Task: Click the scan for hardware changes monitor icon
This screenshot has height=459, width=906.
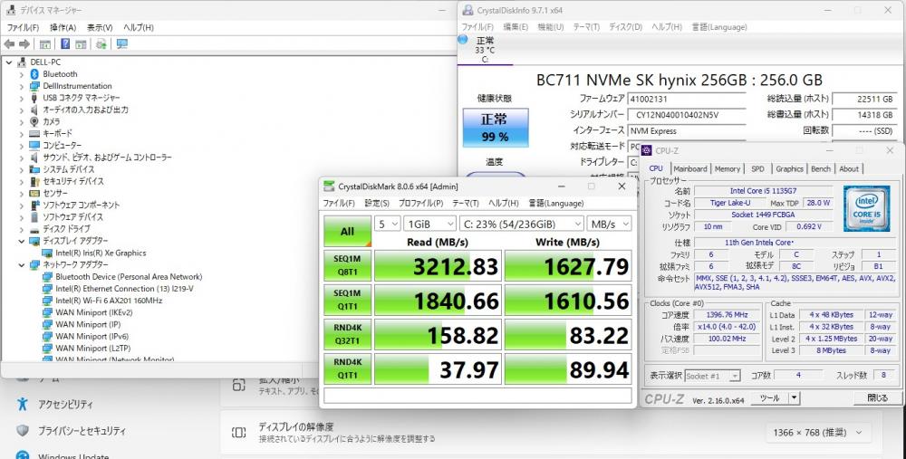Action: [122, 43]
